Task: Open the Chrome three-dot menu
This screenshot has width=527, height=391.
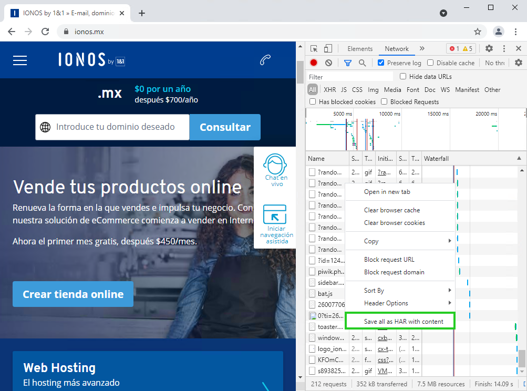Action: click(515, 32)
